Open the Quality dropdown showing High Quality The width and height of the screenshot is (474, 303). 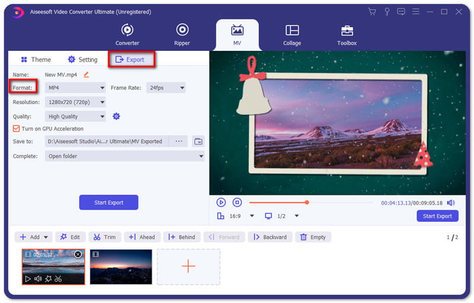(x=75, y=117)
